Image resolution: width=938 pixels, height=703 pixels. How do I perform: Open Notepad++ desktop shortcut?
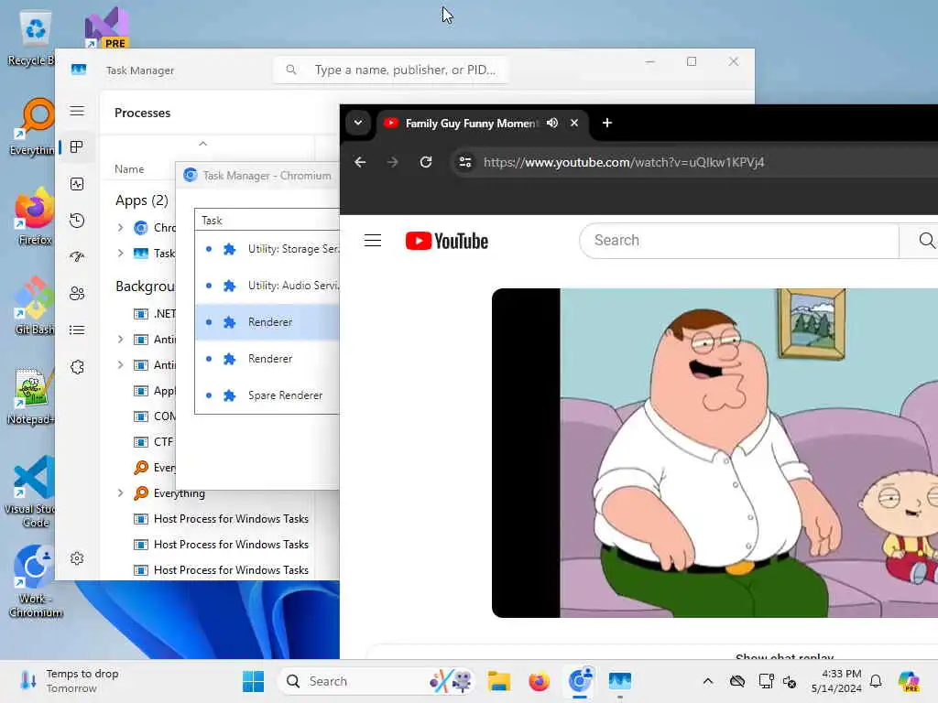(31, 395)
